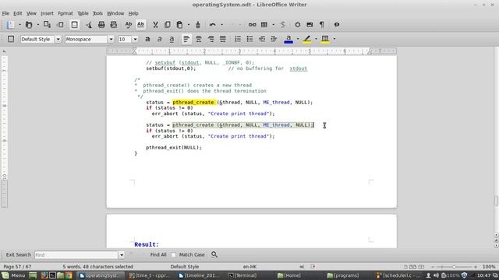Screen dimensions: 499x280
Task: Toggle AutoSpellcheck Ab icon
Action: pyautogui.click(x=140, y=25)
